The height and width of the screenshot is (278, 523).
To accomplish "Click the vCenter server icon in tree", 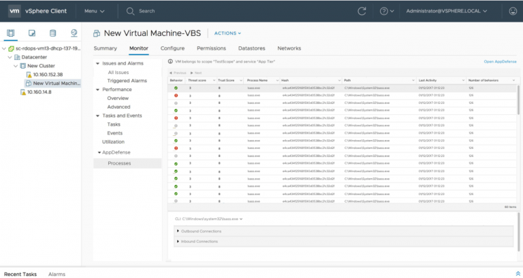I will coord(11,49).
